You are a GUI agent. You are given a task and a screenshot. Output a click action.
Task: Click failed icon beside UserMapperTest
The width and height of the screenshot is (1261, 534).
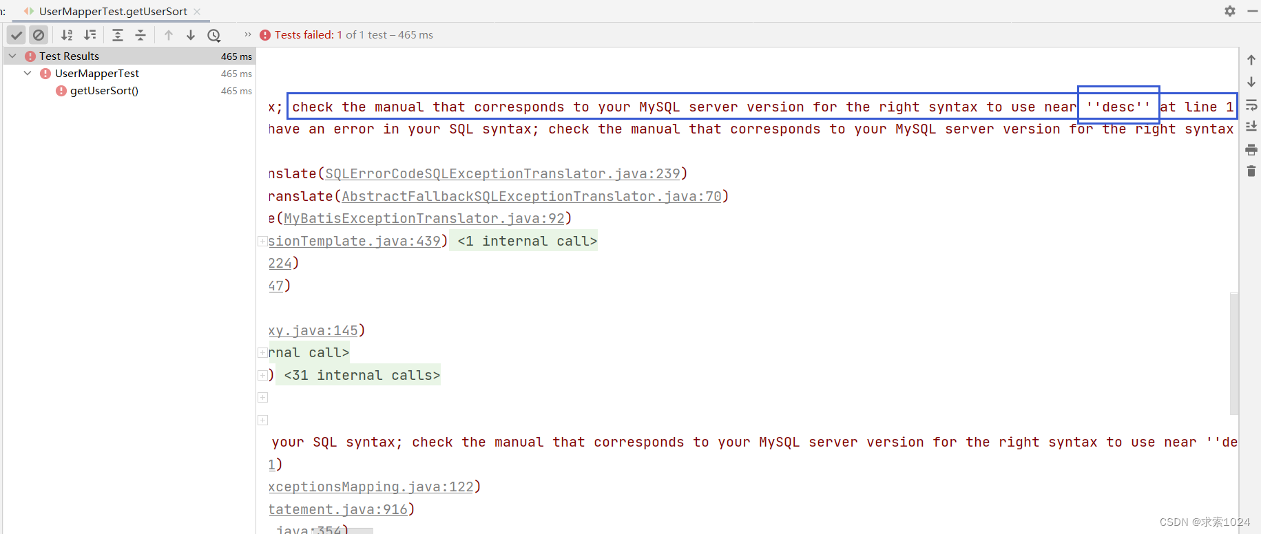45,73
